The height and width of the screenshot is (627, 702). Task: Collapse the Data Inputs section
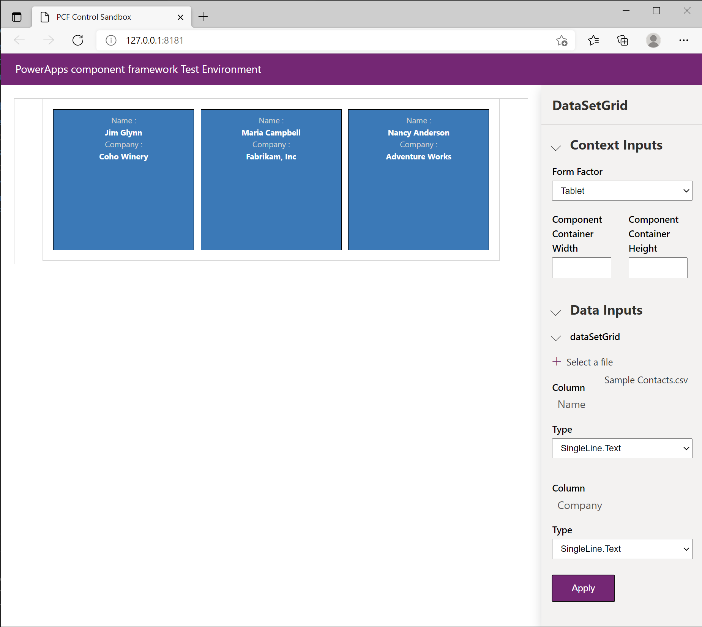tap(556, 313)
